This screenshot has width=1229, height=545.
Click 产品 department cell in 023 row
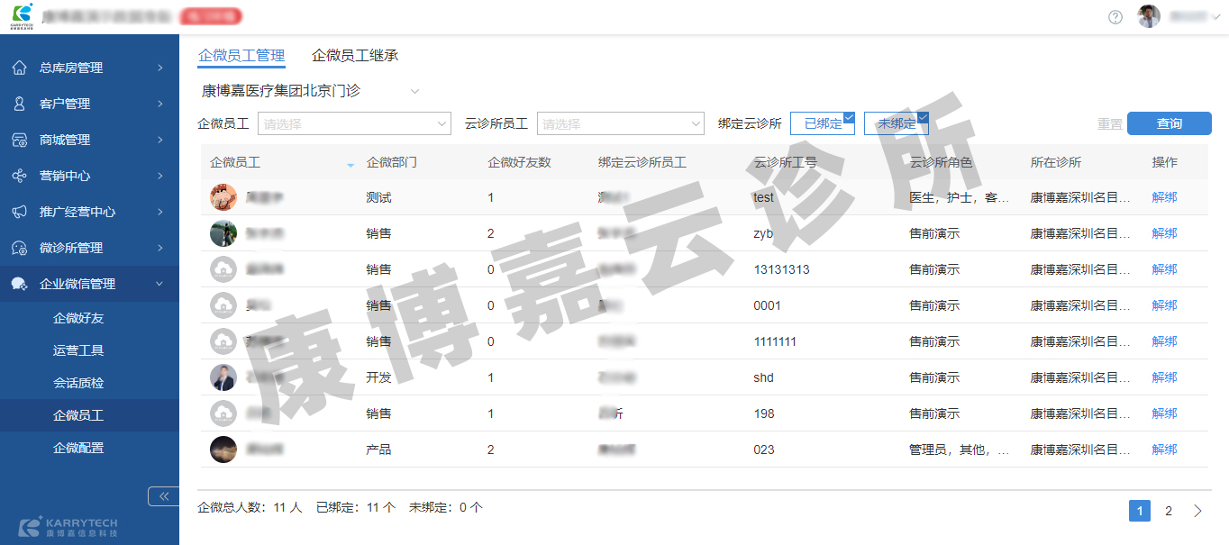coord(379,450)
